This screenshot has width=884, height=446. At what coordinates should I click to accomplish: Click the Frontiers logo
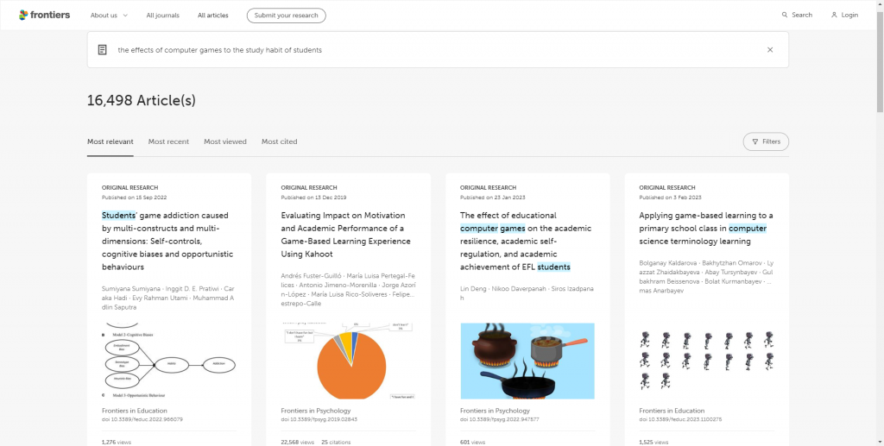coord(45,16)
